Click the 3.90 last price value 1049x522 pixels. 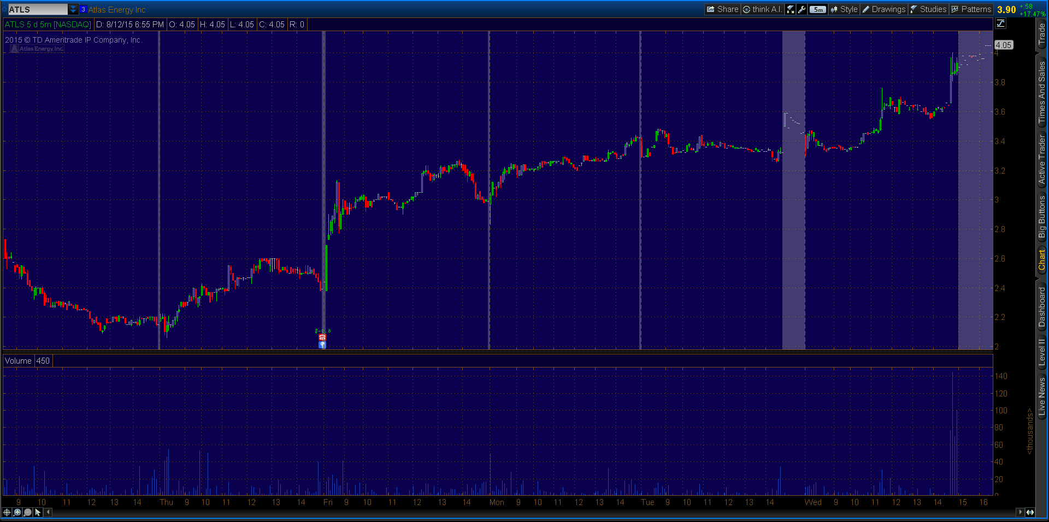pos(1006,10)
